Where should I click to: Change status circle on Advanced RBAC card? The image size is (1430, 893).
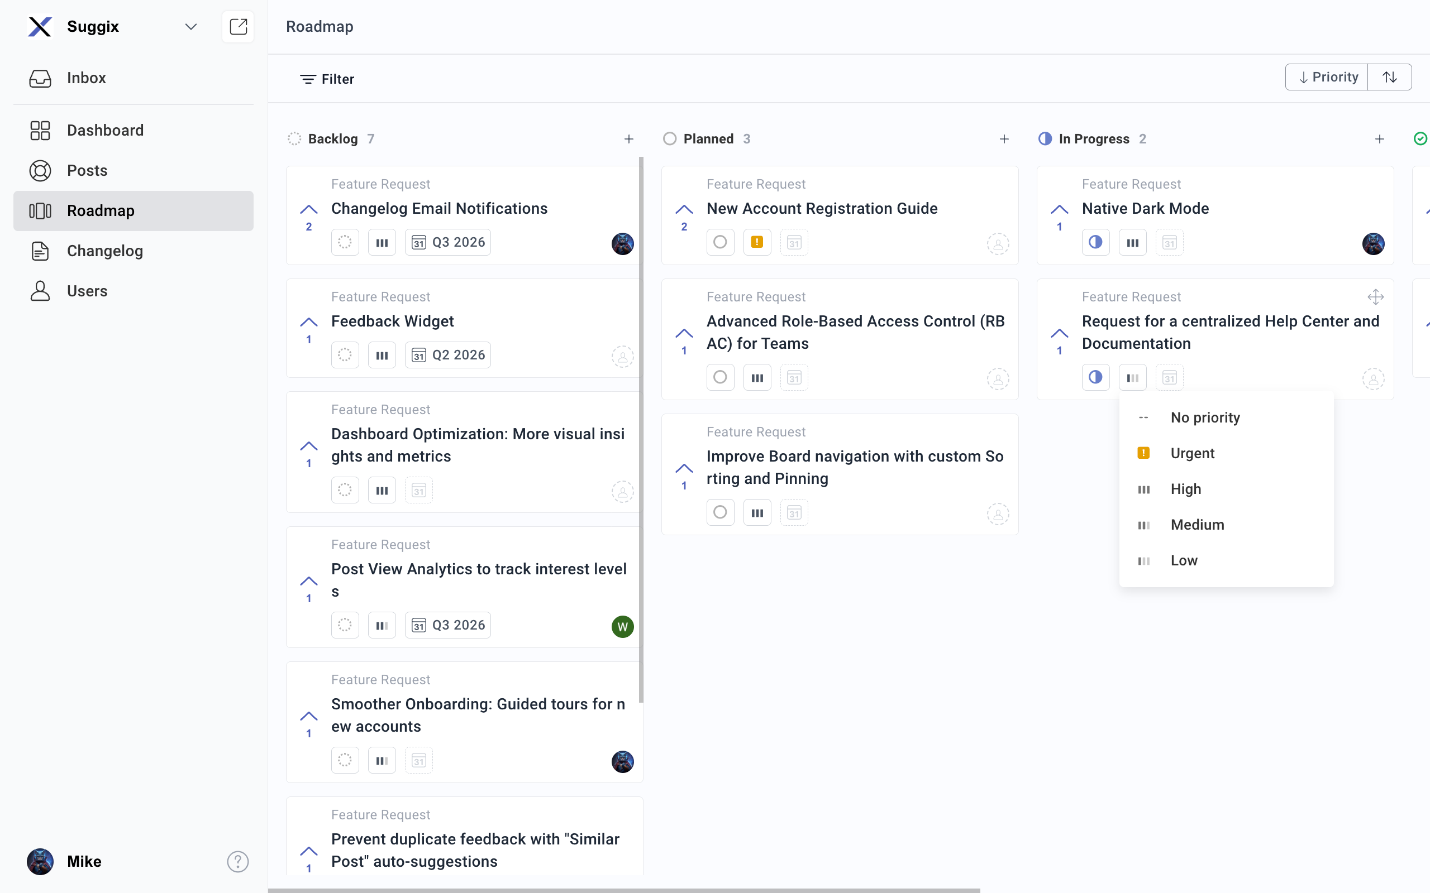pos(719,377)
